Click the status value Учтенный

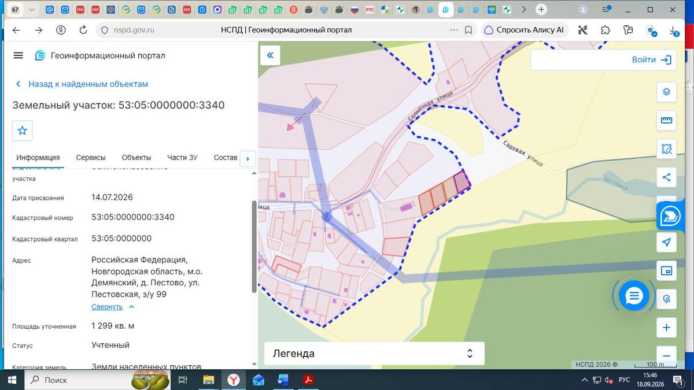110,345
